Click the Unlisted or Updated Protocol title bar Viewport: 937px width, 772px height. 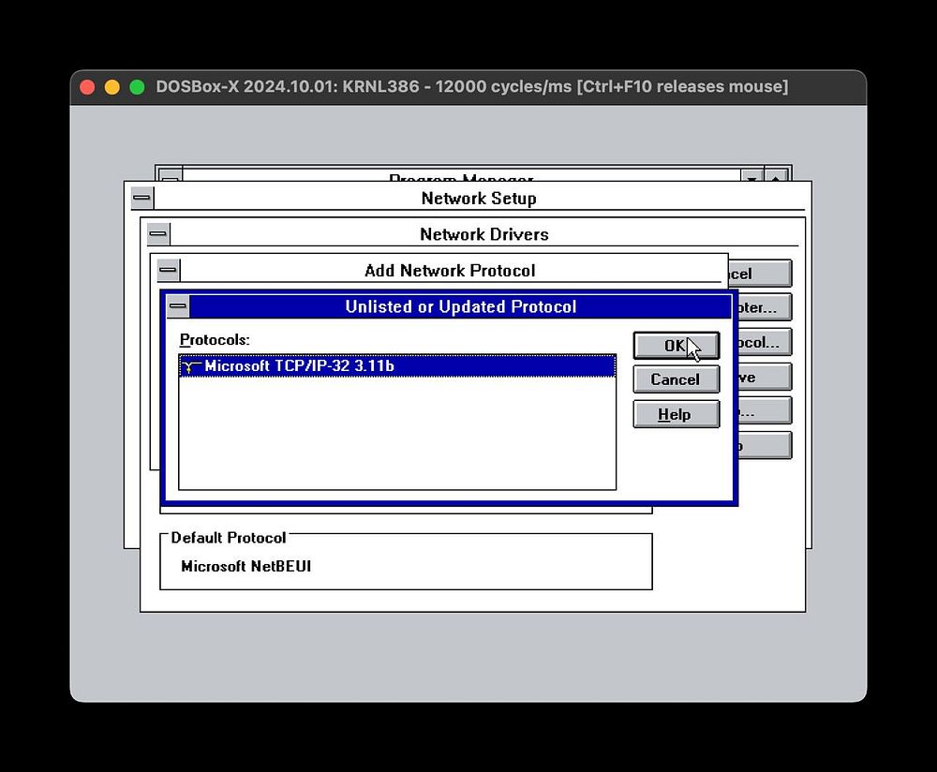pyautogui.click(x=460, y=306)
